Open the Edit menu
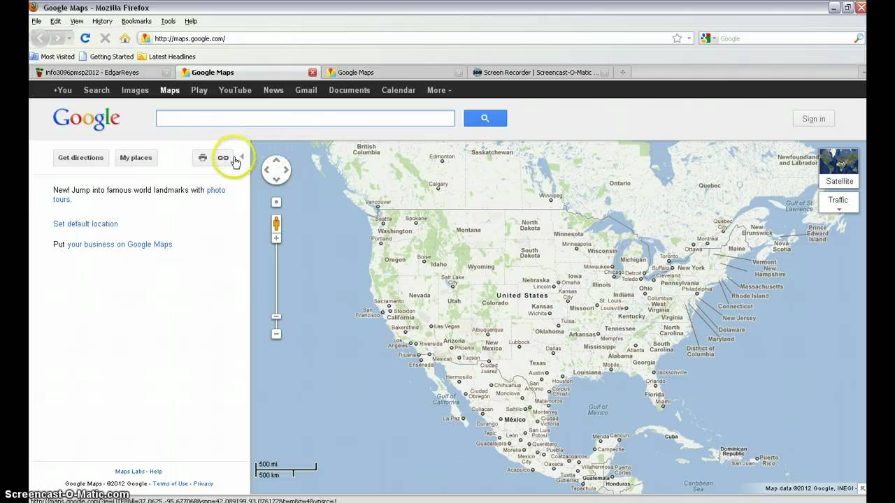The image size is (895, 503). coord(55,21)
